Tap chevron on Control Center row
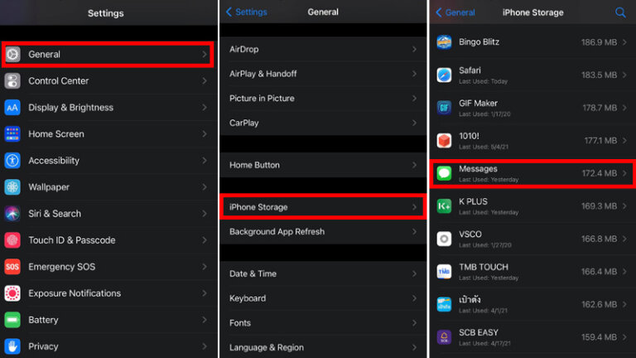The height and width of the screenshot is (358, 636). [x=205, y=80]
